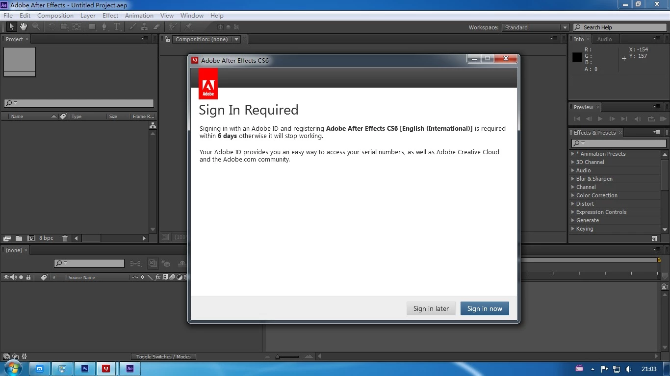Expand the Distort effects category
This screenshot has width=670, height=376.
tap(573, 204)
